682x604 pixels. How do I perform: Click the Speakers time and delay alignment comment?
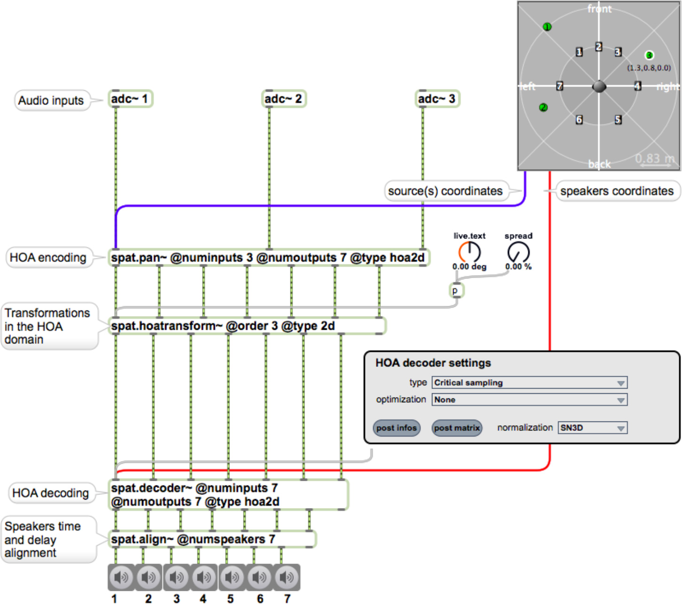click(x=48, y=540)
